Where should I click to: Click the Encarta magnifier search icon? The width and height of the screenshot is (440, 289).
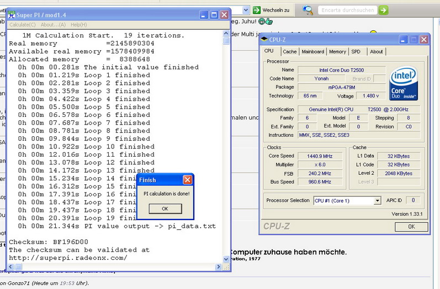tap(308, 10)
